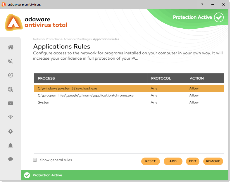Select the svchost.exe rule row

click(129, 88)
